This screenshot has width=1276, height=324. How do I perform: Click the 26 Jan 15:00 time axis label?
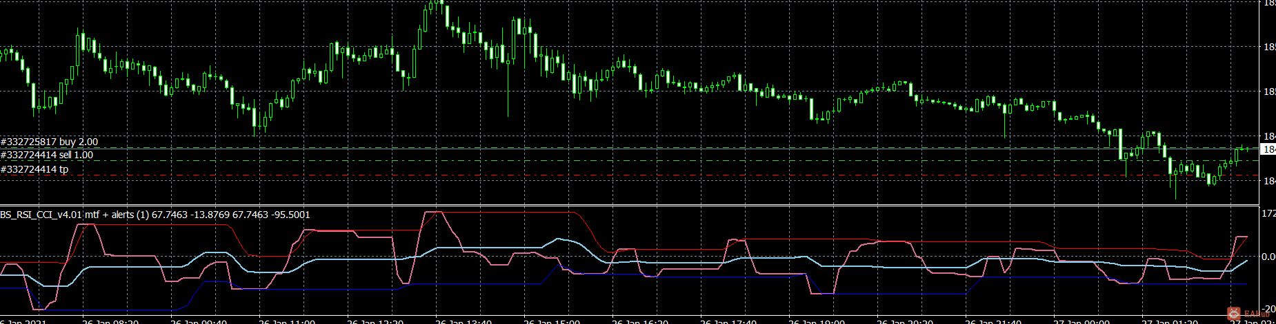pos(552,321)
